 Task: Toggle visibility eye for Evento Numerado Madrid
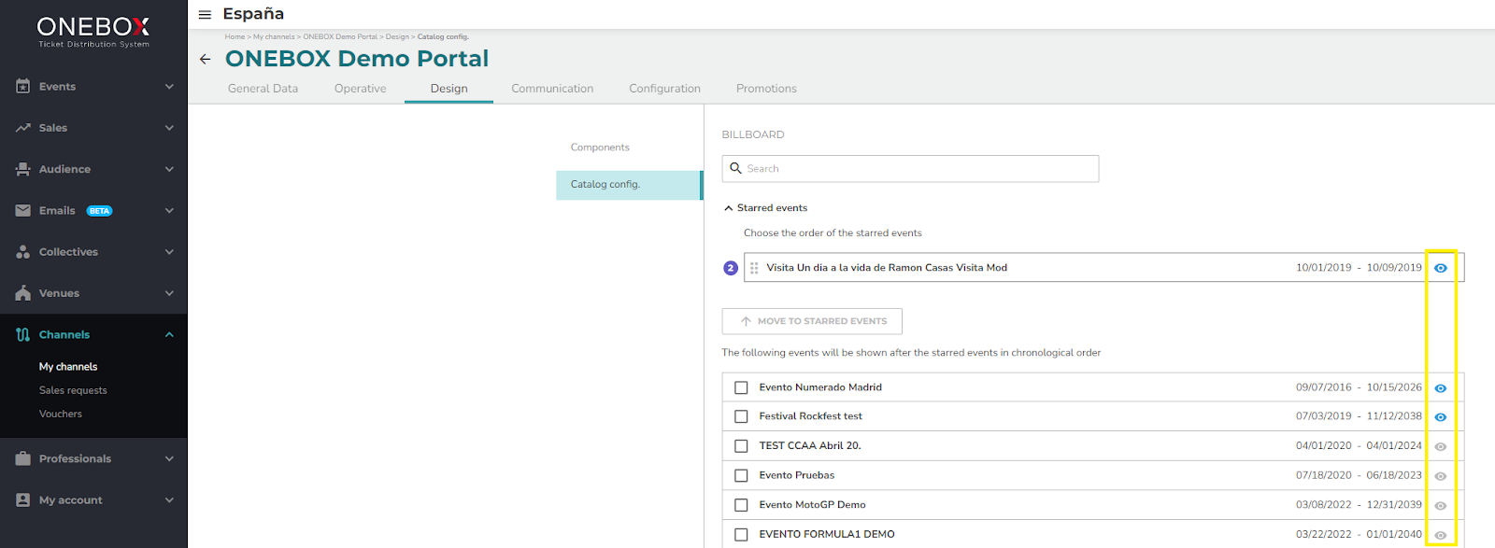click(x=1441, y=388)
